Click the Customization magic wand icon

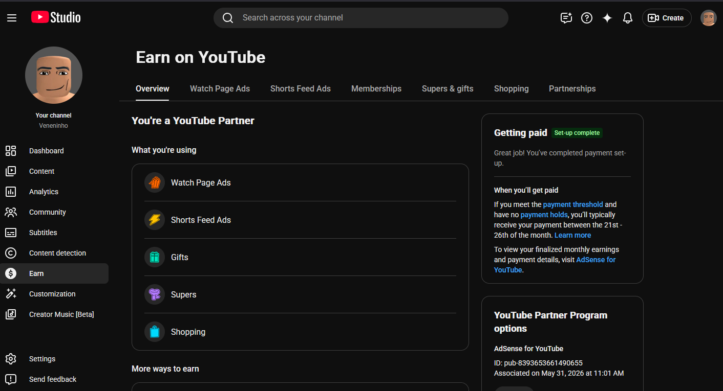coord(11,294)
